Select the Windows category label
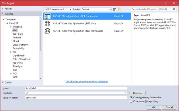The image size is (179, 111). click(17, 27)
